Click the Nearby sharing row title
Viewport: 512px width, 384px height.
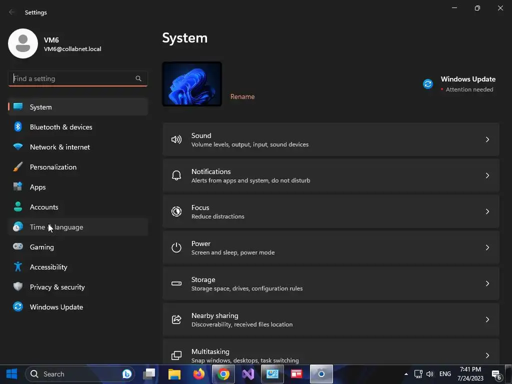click(x=214, y=315)
